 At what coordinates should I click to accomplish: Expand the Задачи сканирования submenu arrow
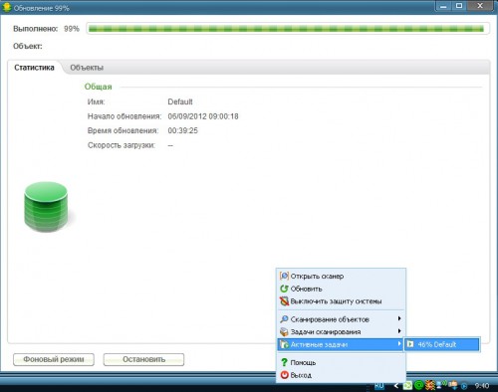(399, 331)
